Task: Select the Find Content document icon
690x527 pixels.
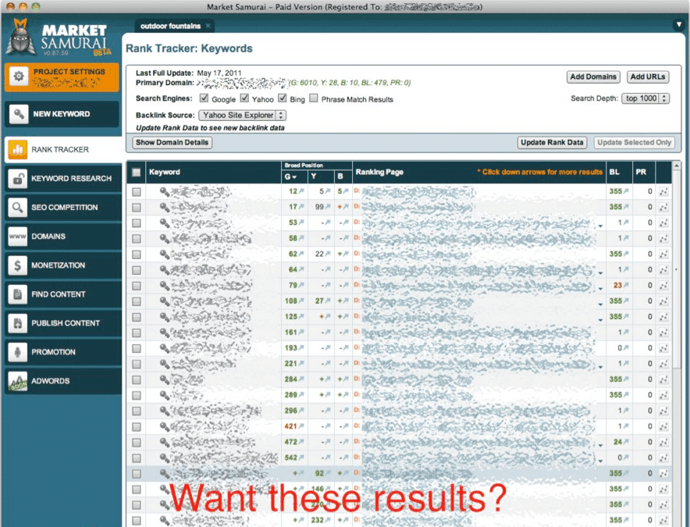Action: pos(18,294)
